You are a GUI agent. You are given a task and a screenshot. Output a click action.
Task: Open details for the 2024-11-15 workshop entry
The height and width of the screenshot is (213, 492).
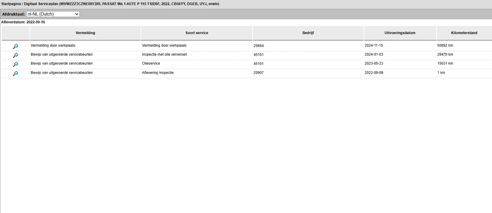16,46
